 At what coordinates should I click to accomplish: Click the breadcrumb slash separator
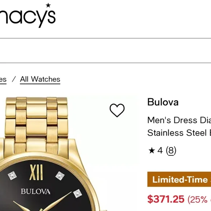coord(14,79)
